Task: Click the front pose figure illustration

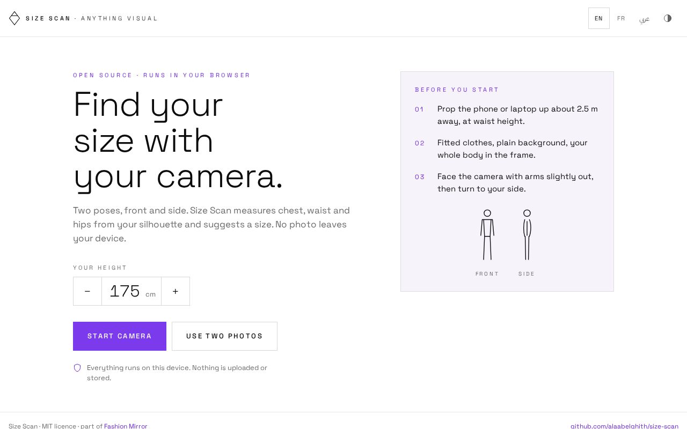Action: (487, 235)
